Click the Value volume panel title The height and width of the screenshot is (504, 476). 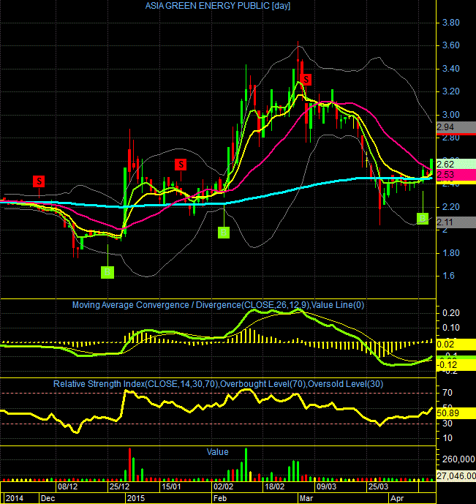(x=217, y=451)
